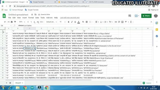Decrease decimal places icon
Screen dimensions: 160x90
click(34, 22)
